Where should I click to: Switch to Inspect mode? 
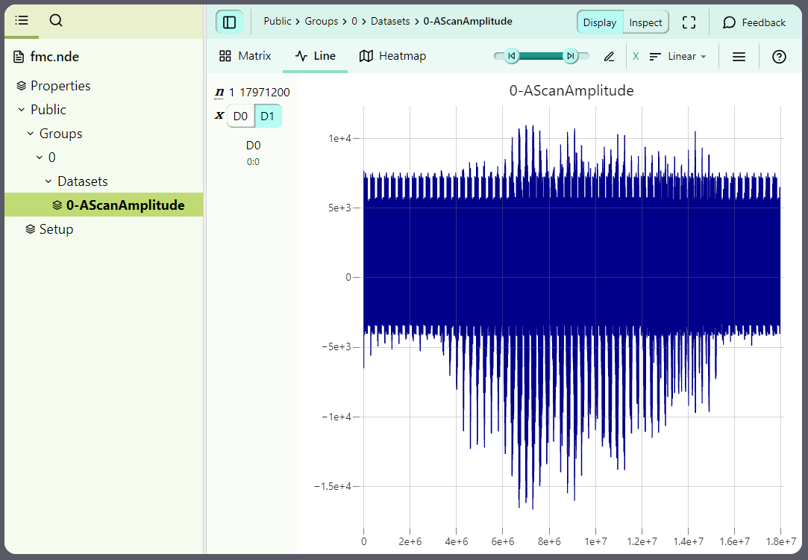pyautogui.click(x=645, y=22)
